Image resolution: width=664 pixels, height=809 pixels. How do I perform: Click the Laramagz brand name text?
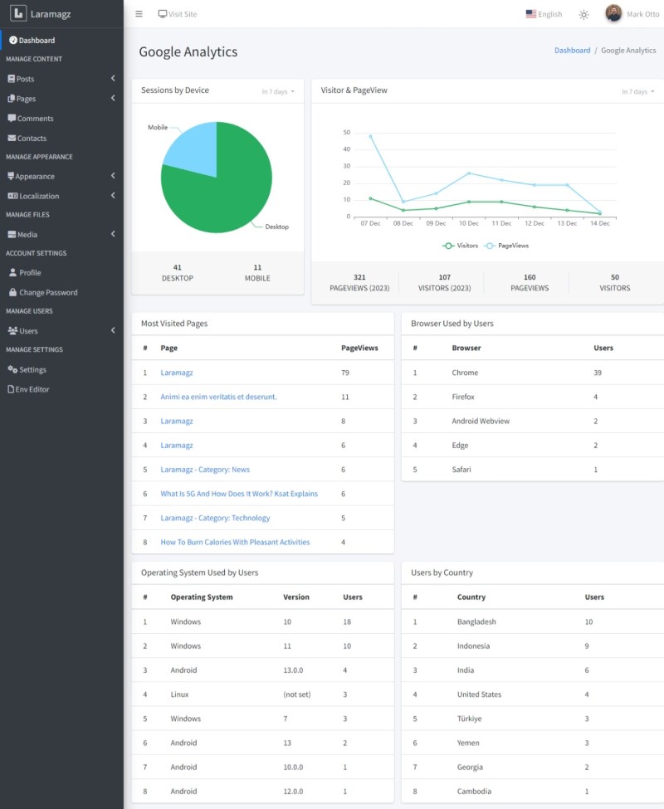pyautogui.click(x=51, y=14)
